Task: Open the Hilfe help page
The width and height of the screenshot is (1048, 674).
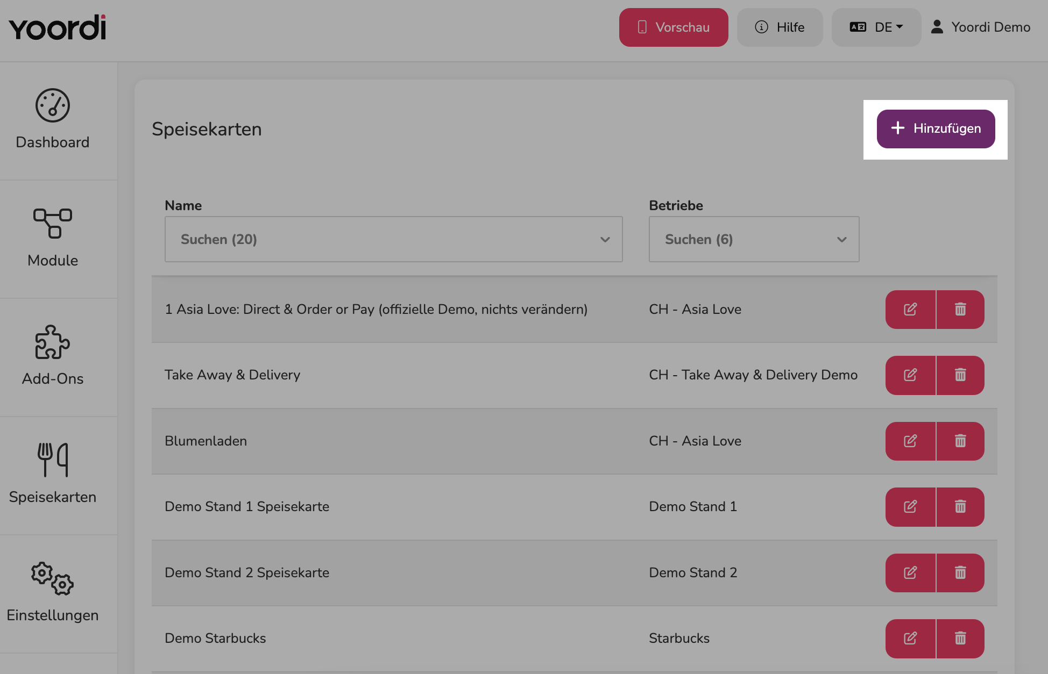Action: pyautogui.click(x=780, y=27)
